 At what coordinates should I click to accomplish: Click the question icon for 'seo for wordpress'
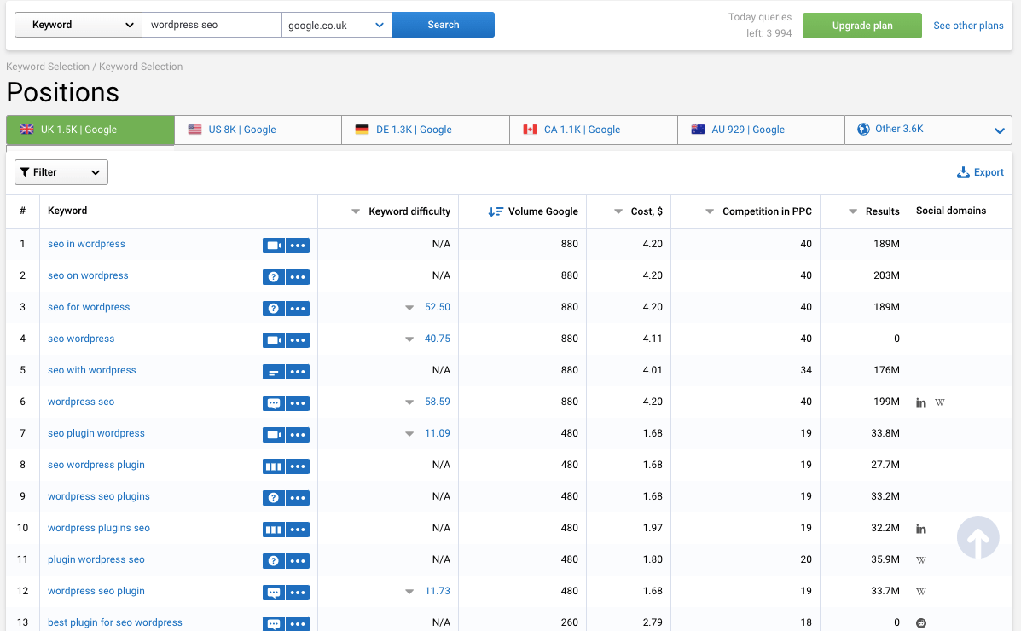tap(274, 309)
